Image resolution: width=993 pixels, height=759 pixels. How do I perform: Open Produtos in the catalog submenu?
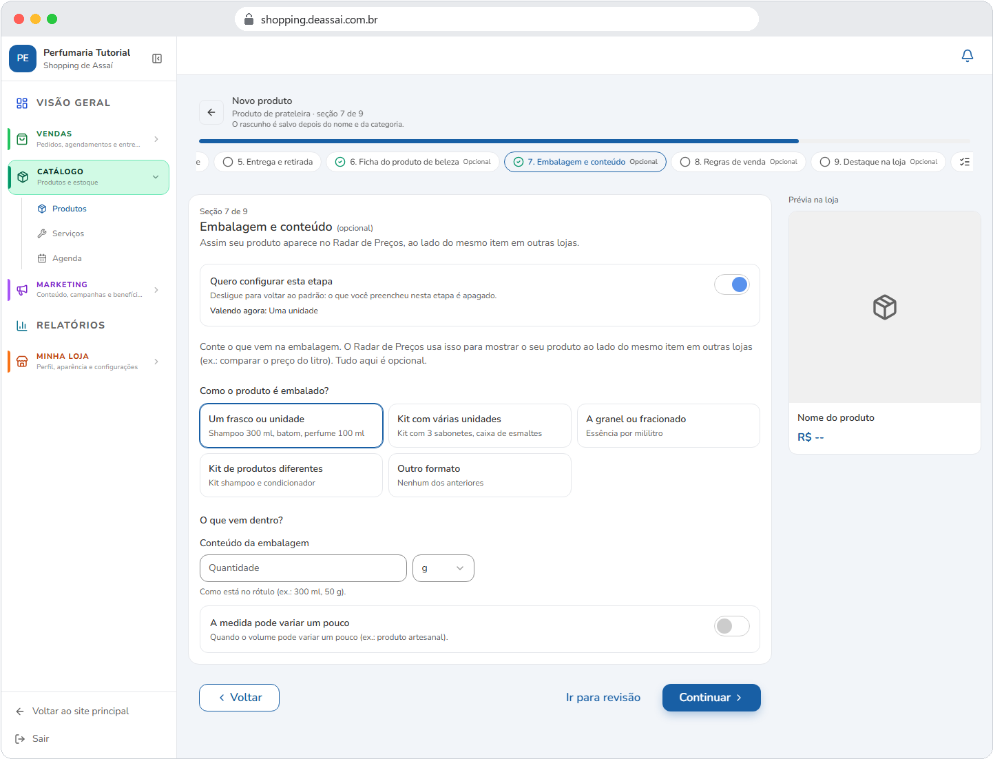pos(70,209)
